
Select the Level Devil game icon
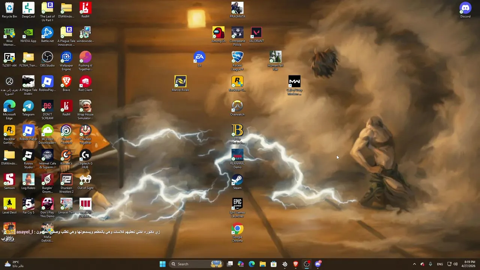pos(9,206)
